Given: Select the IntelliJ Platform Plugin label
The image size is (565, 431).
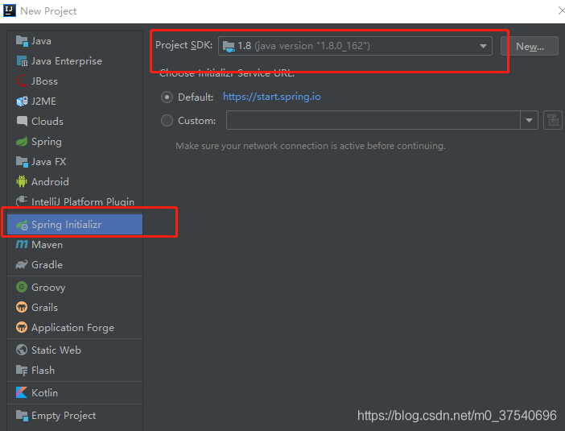Looking at the screenshot, I should (x=83, y=201).
